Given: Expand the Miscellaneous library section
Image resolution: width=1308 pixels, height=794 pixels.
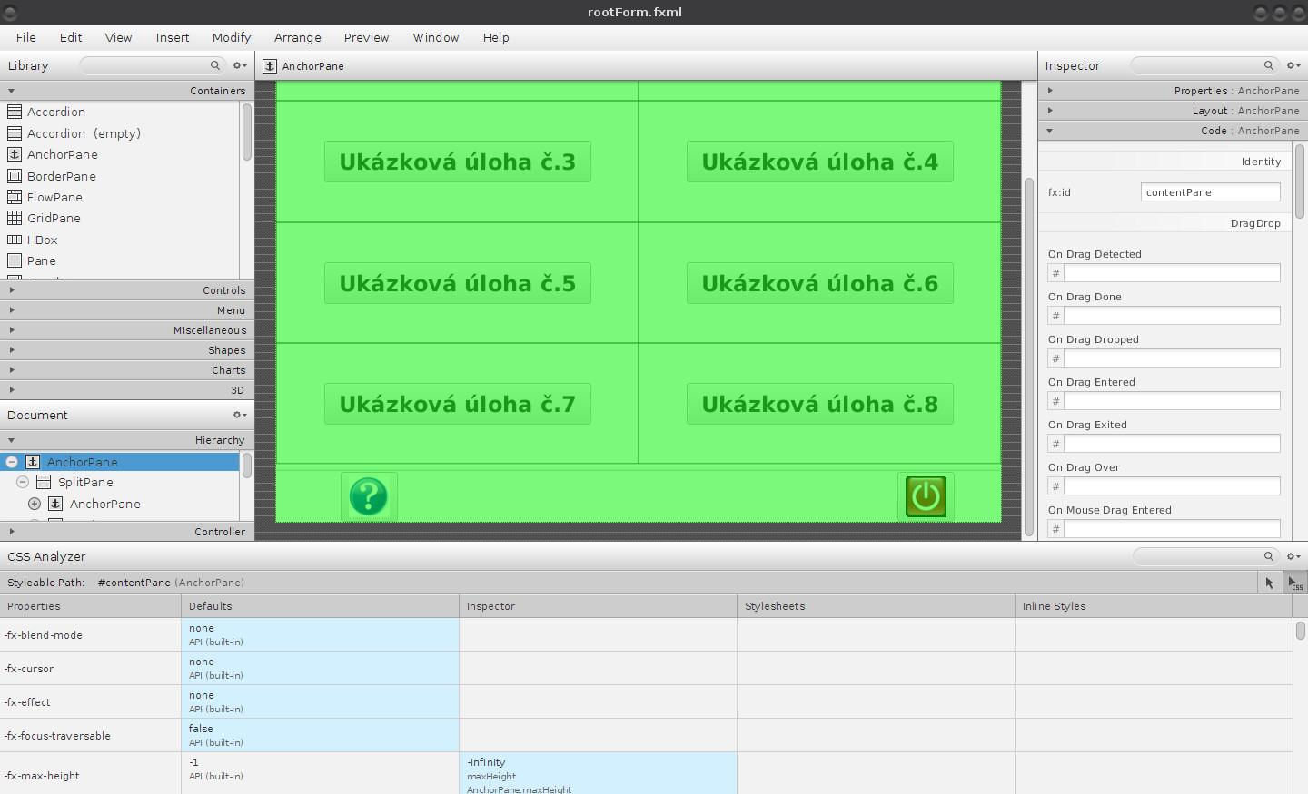Looking at the screenshot, I should [11, 330].
